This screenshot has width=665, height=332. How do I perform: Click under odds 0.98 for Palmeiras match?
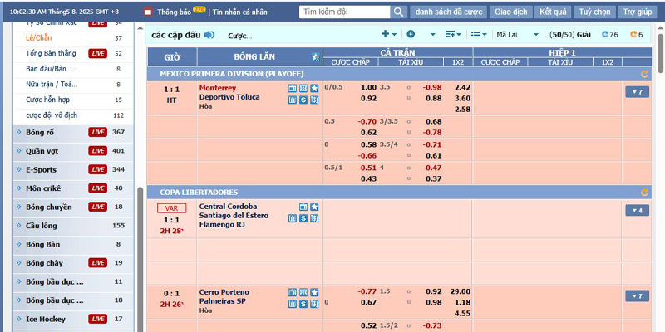[434, 303]
